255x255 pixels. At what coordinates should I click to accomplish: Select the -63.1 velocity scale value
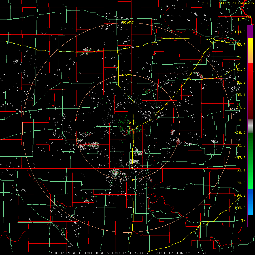(240, 170)
